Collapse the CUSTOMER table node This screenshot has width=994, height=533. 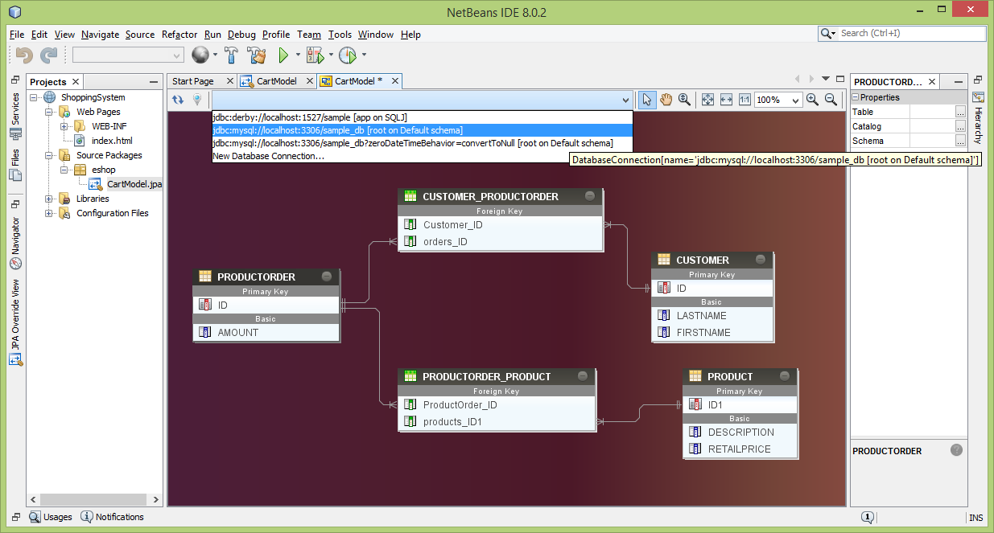coord(759,260)
